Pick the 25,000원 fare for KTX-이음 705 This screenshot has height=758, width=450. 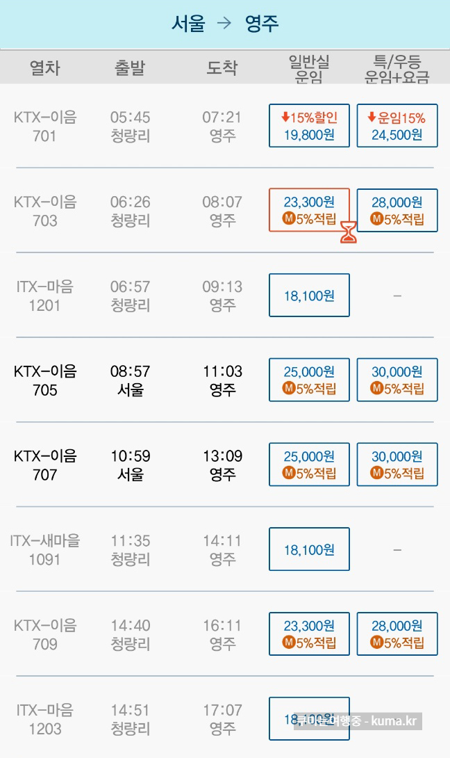309,380
